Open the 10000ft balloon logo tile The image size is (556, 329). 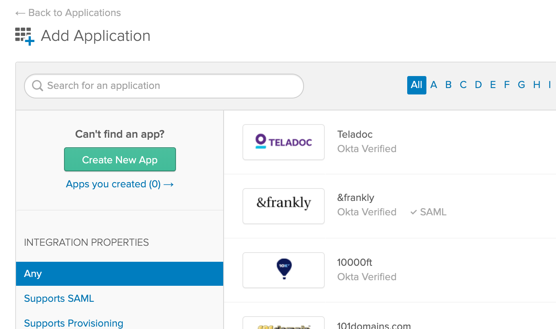[x=284, y=270]
